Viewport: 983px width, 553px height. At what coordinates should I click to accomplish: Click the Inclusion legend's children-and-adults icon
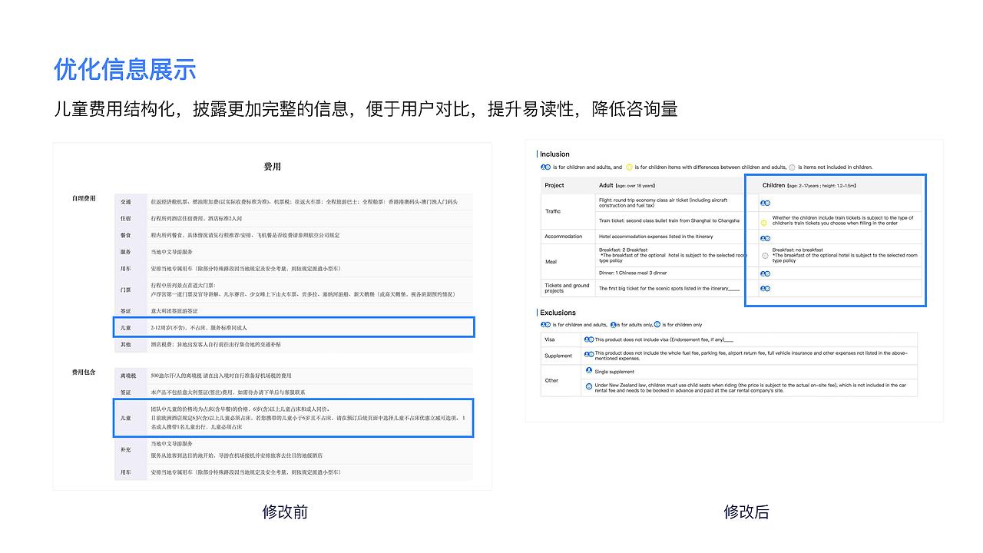coord(546,167)
